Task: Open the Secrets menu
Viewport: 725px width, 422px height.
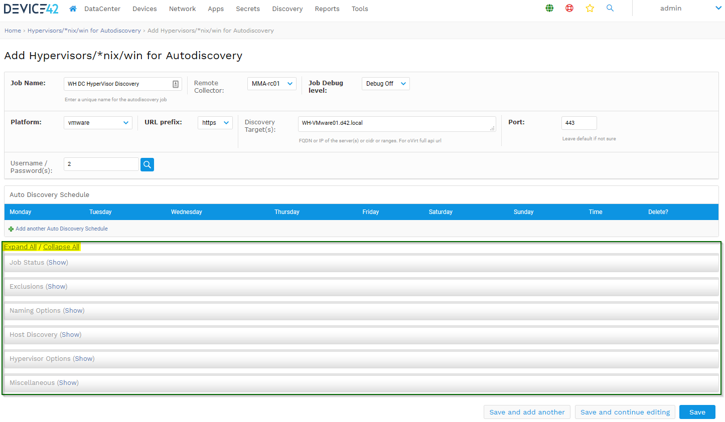Action: 248,9
